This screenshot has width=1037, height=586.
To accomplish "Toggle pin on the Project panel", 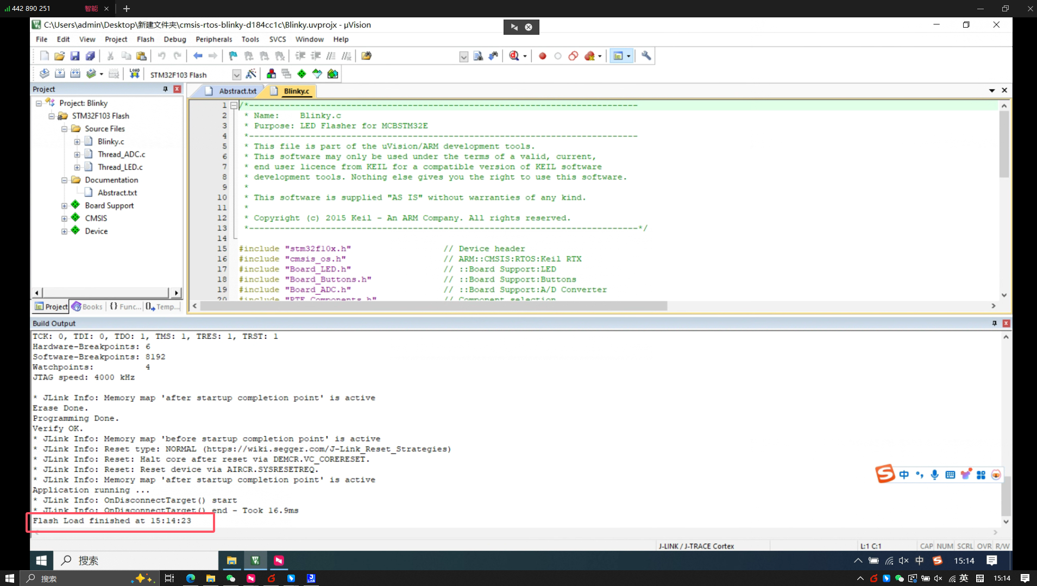I will coord(166,89).
